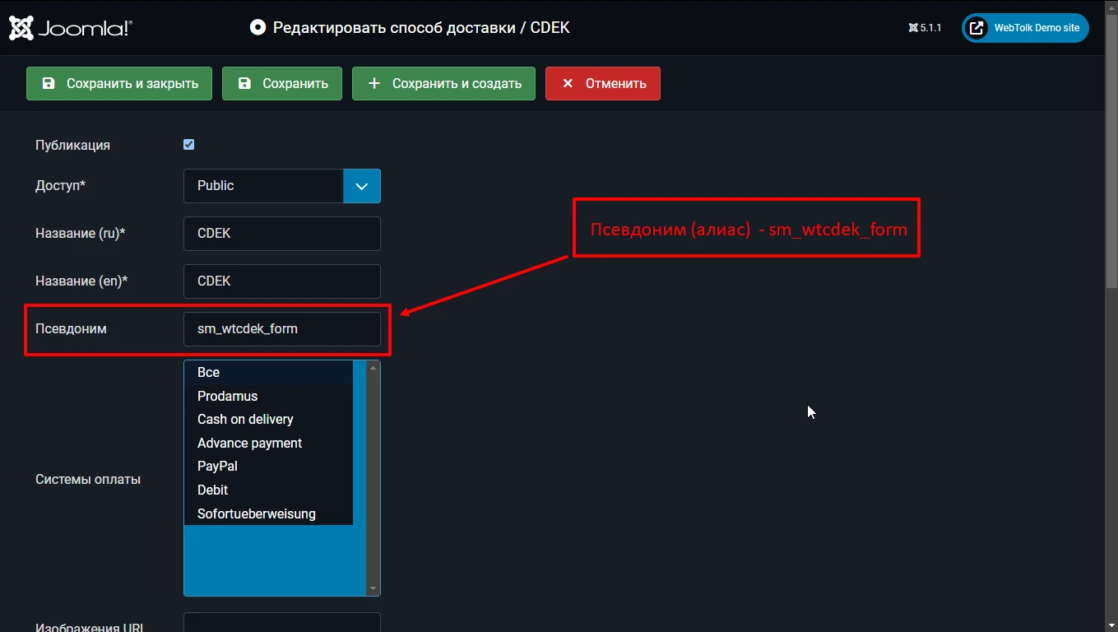
Task: Click the Изображения URL input field
Action: click(x=282, y=622)
